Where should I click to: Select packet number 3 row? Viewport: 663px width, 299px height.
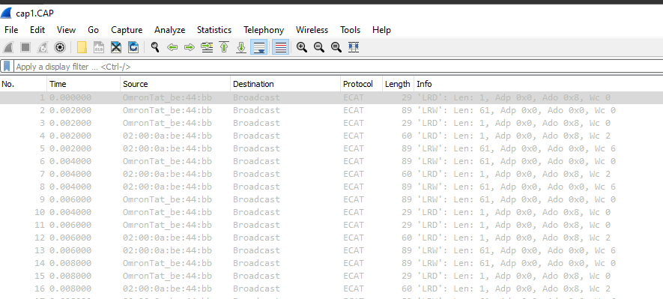point(331,123)
